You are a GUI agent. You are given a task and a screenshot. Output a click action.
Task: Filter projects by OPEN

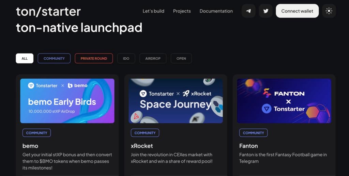tap(181, 58)
